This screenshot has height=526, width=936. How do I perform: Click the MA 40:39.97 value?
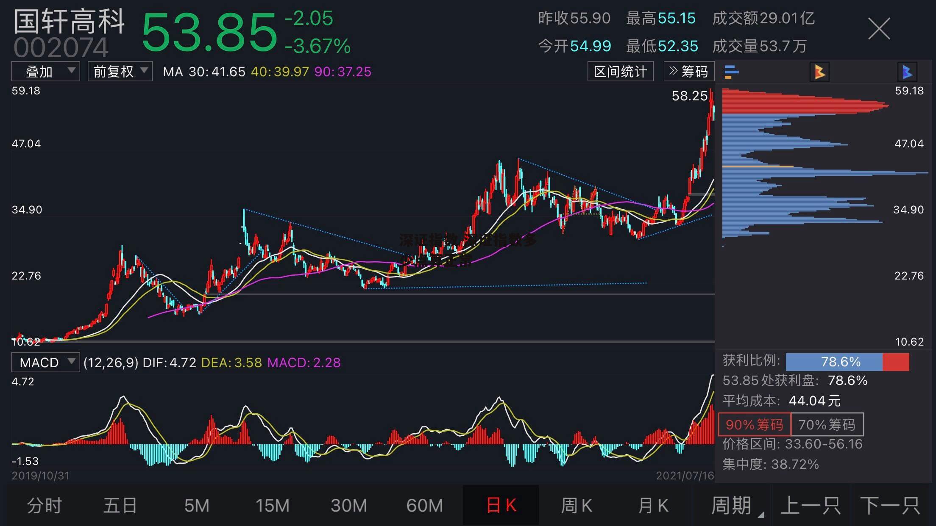[280, 72]
